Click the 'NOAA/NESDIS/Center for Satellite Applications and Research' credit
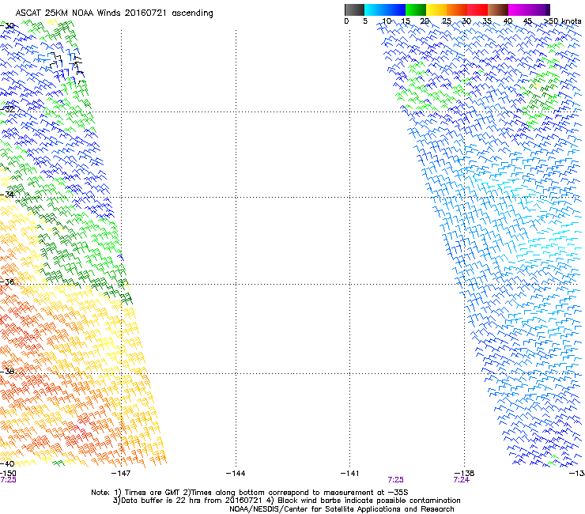585x514 pixels. 342,509
